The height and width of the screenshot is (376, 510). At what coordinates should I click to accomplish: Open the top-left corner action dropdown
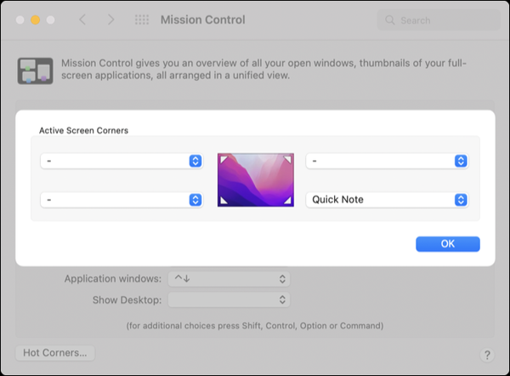pos(122,161)
